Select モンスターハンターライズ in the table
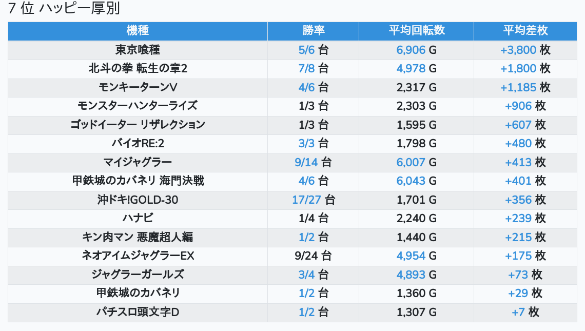Image resolution: width=585 pixels, height=331 pixels. pyautogui.click(x=138, y=106)
